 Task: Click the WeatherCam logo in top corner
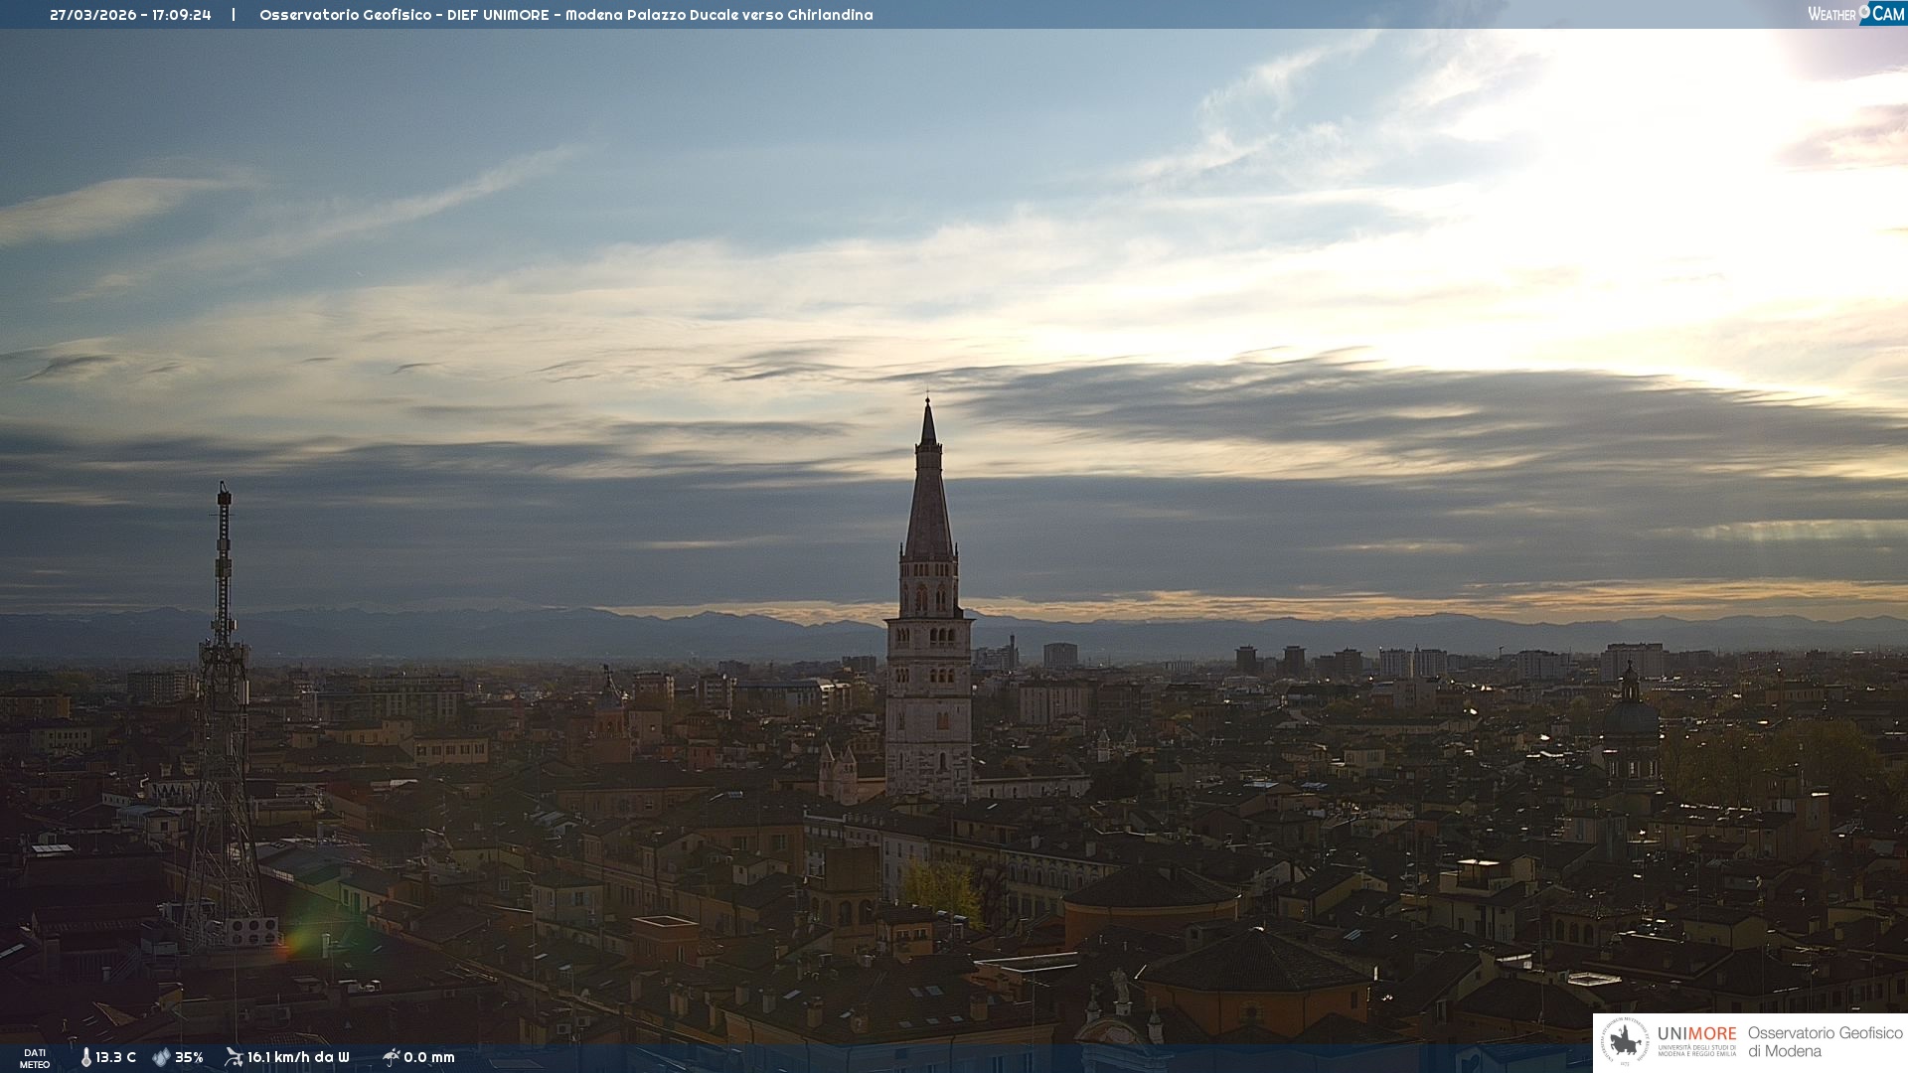1855,14
